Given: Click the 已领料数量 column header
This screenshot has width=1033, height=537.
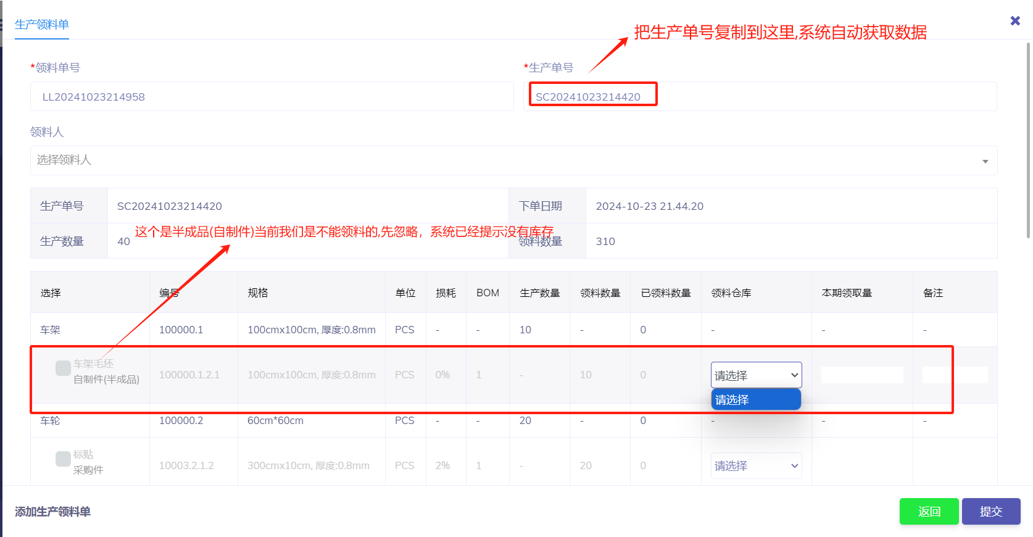Looking at the screenshot, I should [x=665, y=293].
